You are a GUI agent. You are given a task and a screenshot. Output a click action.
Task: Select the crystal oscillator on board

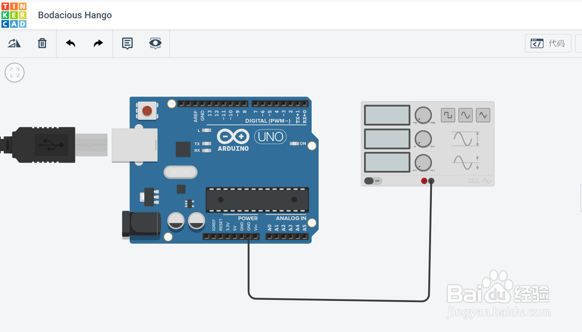181,172
